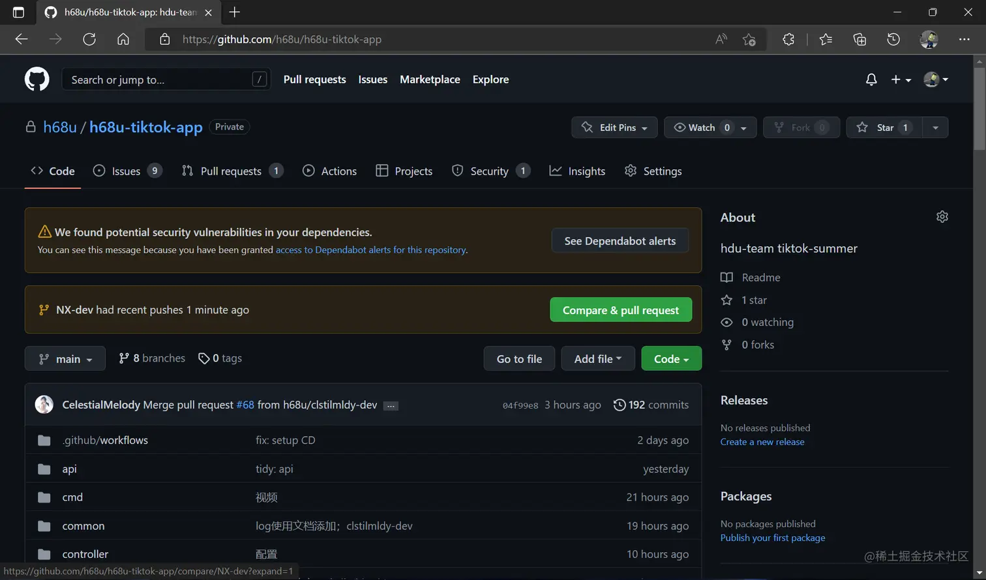Open the star lists dropdown arrow
The image size is (986, 580).
936,127
